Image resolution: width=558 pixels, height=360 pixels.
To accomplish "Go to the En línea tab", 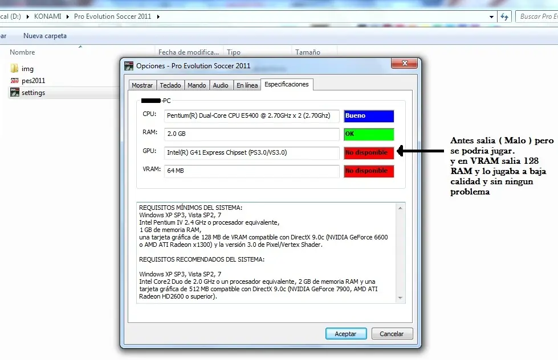I will pyautogui.click(x=247, y=85).
